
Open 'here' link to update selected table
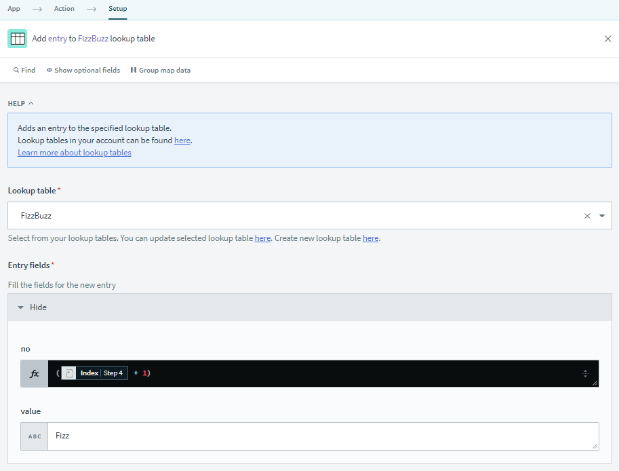(262, 238)
